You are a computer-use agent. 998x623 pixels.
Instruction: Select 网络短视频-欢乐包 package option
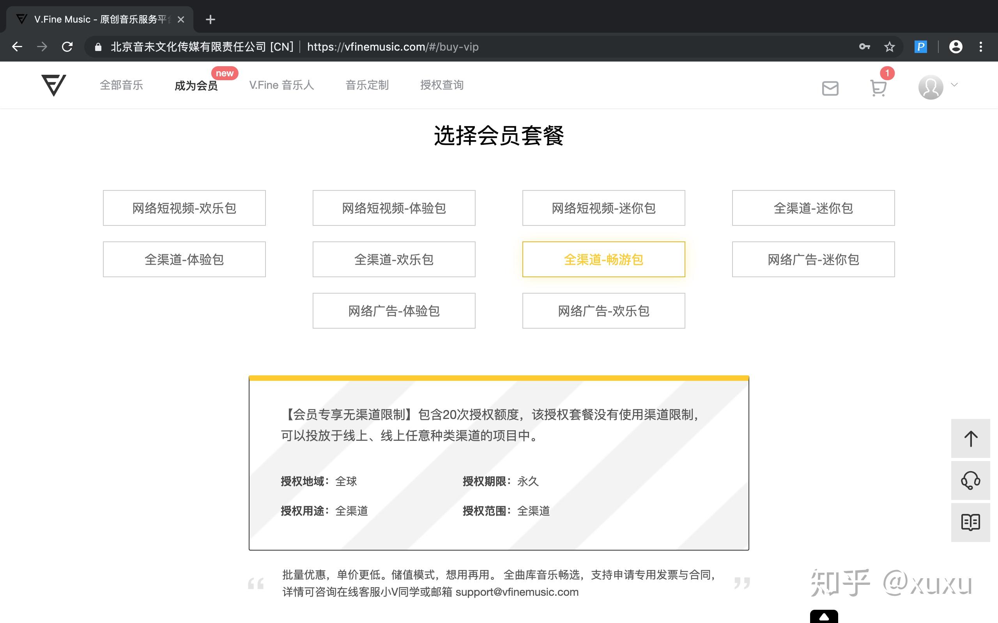[x=184, y=208]
